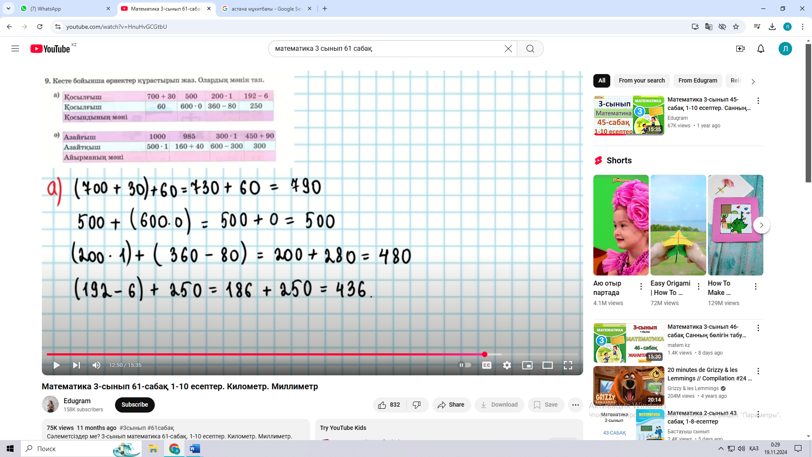
Task: Open more actions menu beside Save
Action: click(575, 405)
